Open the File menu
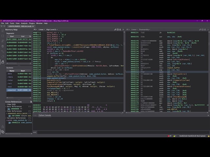The height and width of the screenshot is (157, 210). click(2, 23)
